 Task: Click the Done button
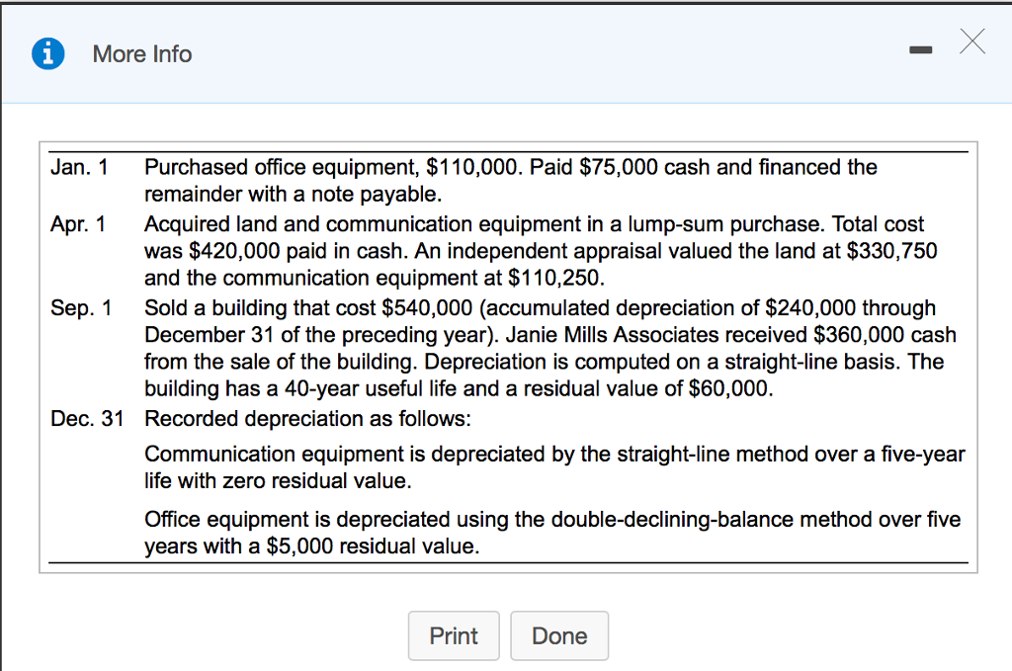coord(558,635)
